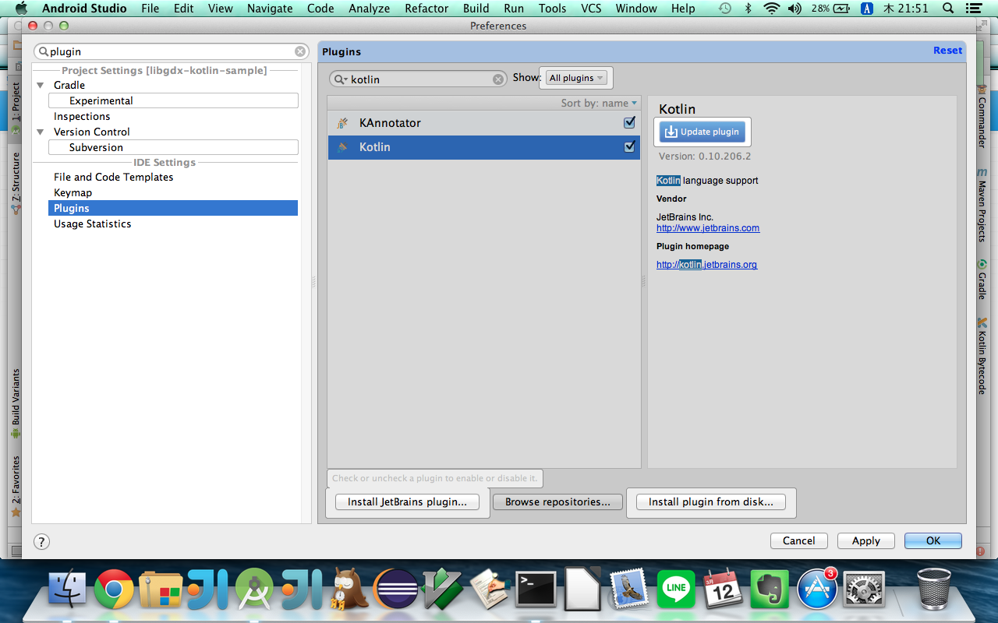This screenshot has height=623, width=998.
Task: Clear the 'kotlin' plugin search text
Action: pyautogui.click(x=498, y=79)
